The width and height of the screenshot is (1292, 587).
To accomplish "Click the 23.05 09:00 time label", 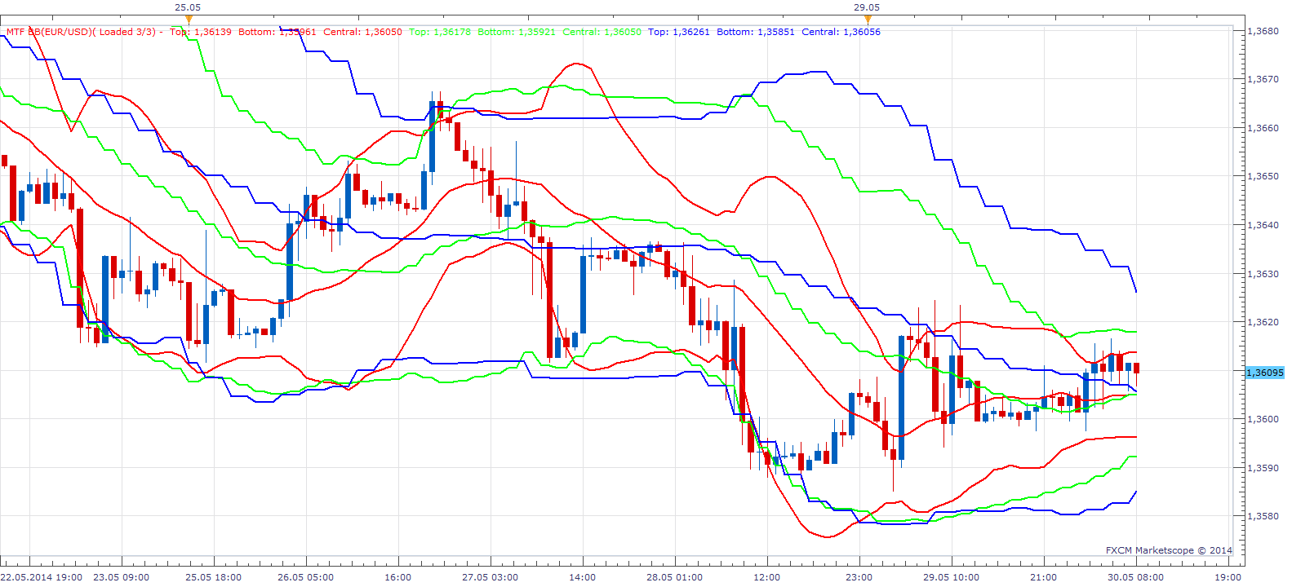I will 122,577.
